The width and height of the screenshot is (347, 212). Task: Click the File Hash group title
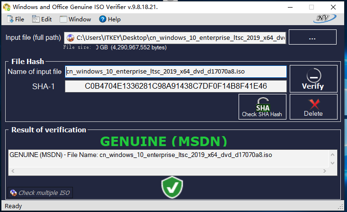click(27, 62)
